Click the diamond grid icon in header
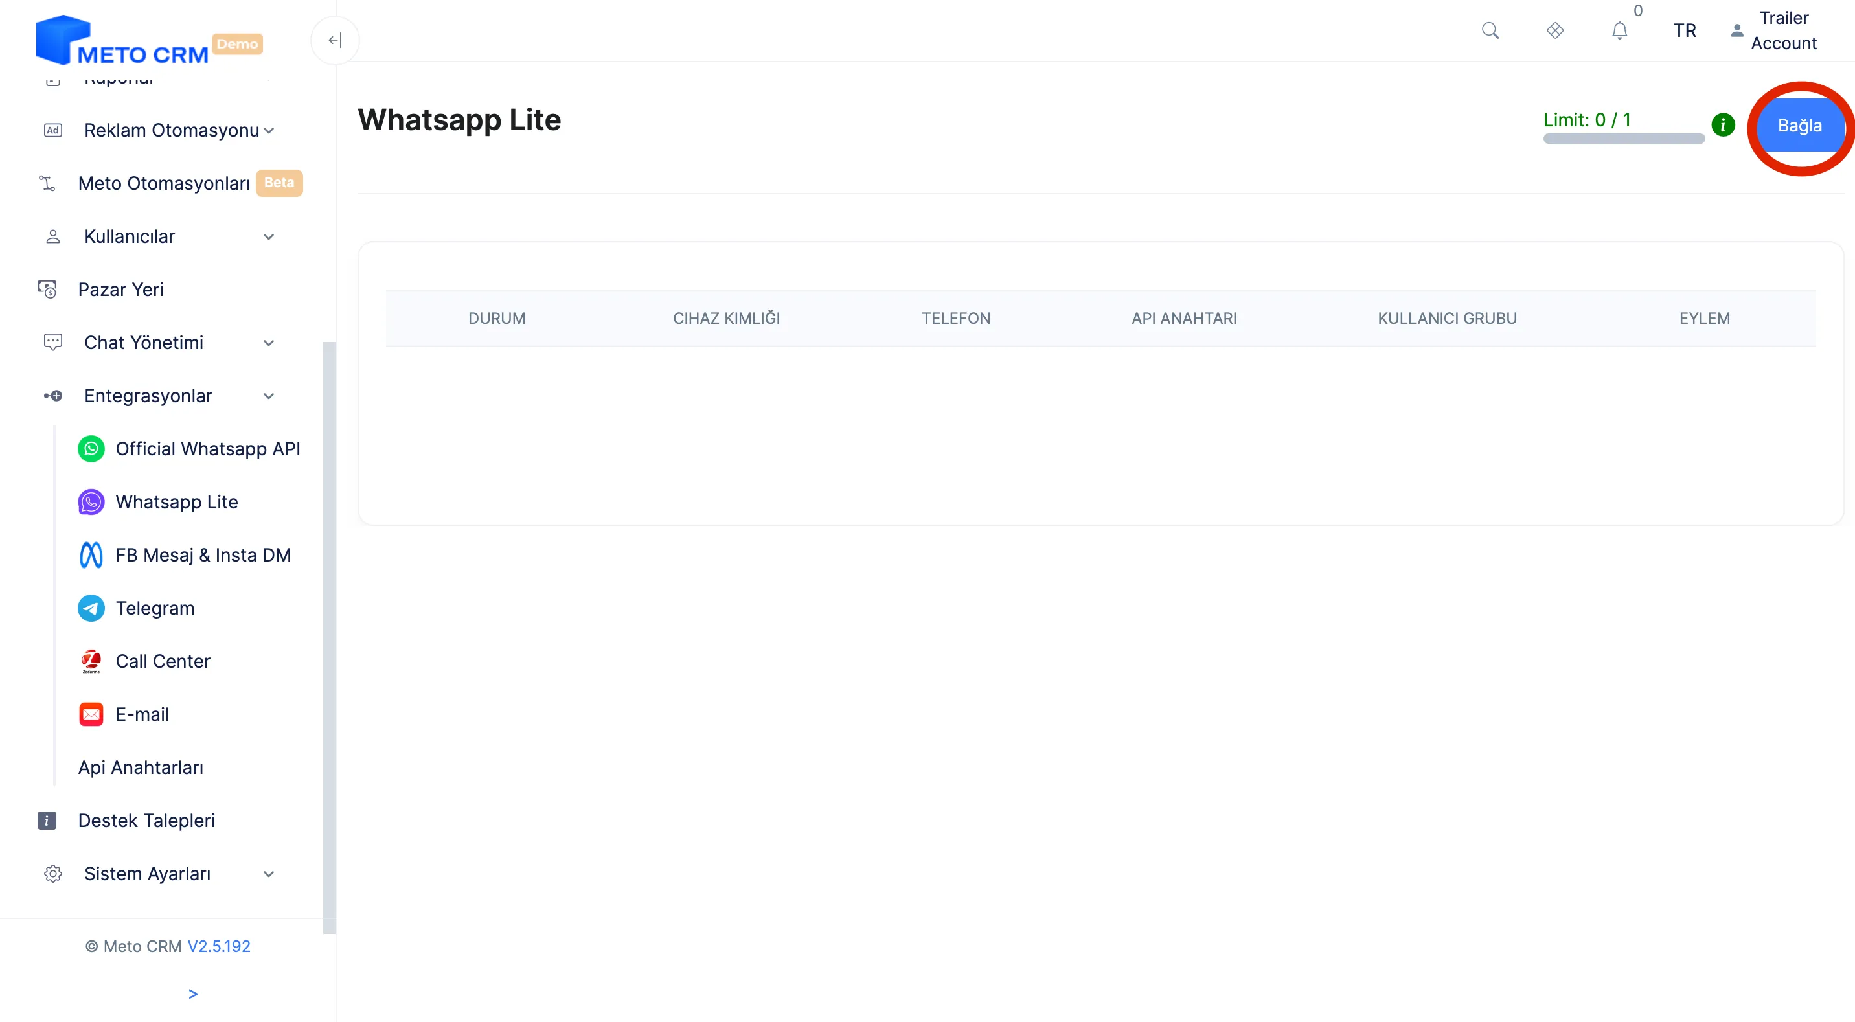 [1554, 30]
